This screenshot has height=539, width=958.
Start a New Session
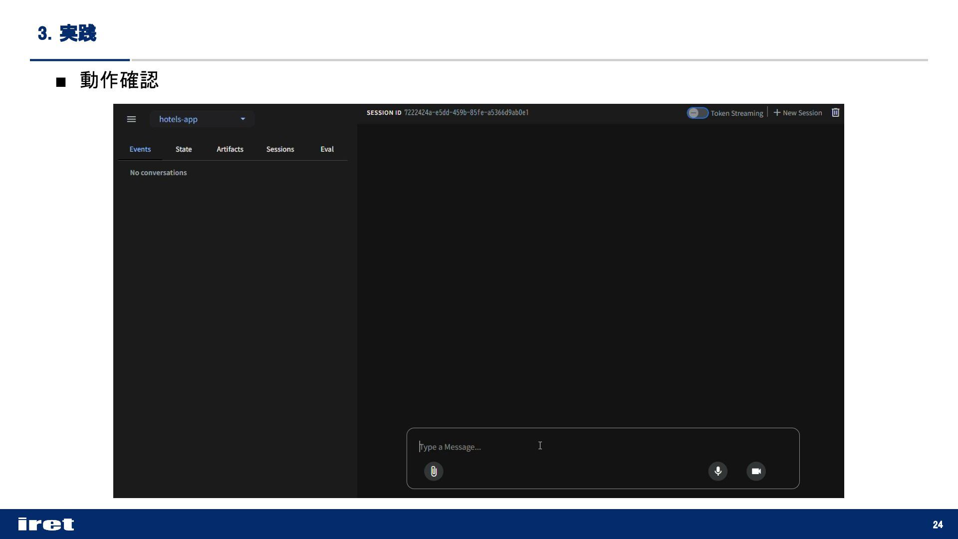798,113
